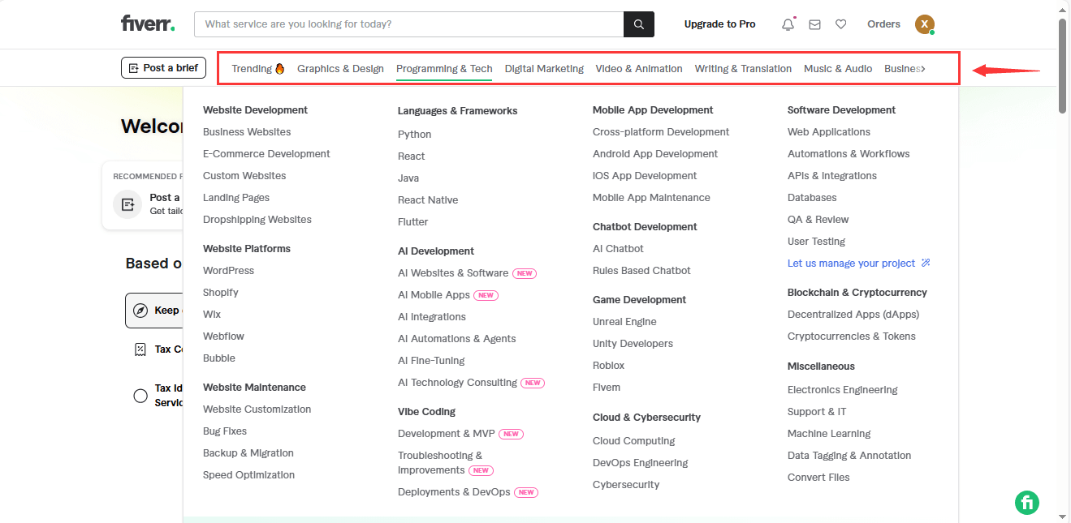Click Upgrade to Pro
Screen dimensions: 1071x523
[719, 24]
